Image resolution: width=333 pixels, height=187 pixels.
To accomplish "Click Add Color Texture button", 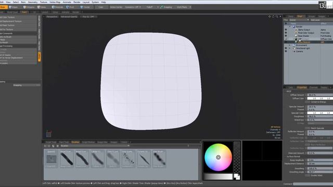I will coord(18,17).
